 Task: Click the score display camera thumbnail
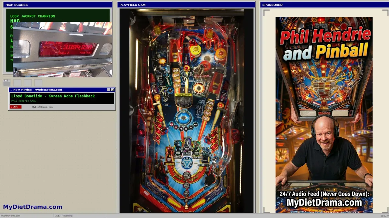(x=63, y=49)
